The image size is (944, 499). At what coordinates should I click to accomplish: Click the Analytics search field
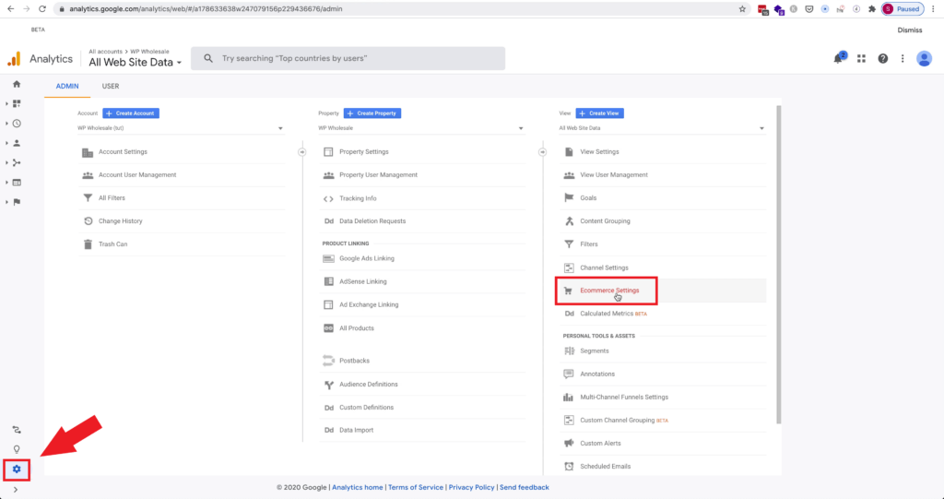(348, 58)
